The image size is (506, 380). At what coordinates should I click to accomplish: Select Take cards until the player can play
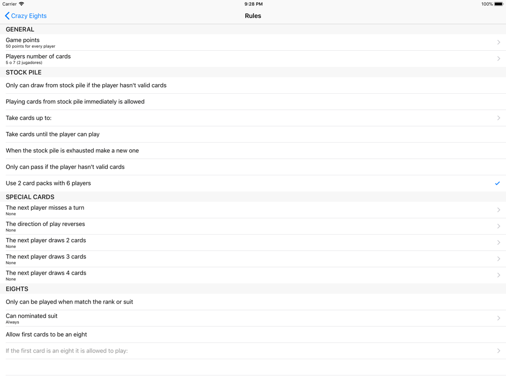tap(253, 134)
